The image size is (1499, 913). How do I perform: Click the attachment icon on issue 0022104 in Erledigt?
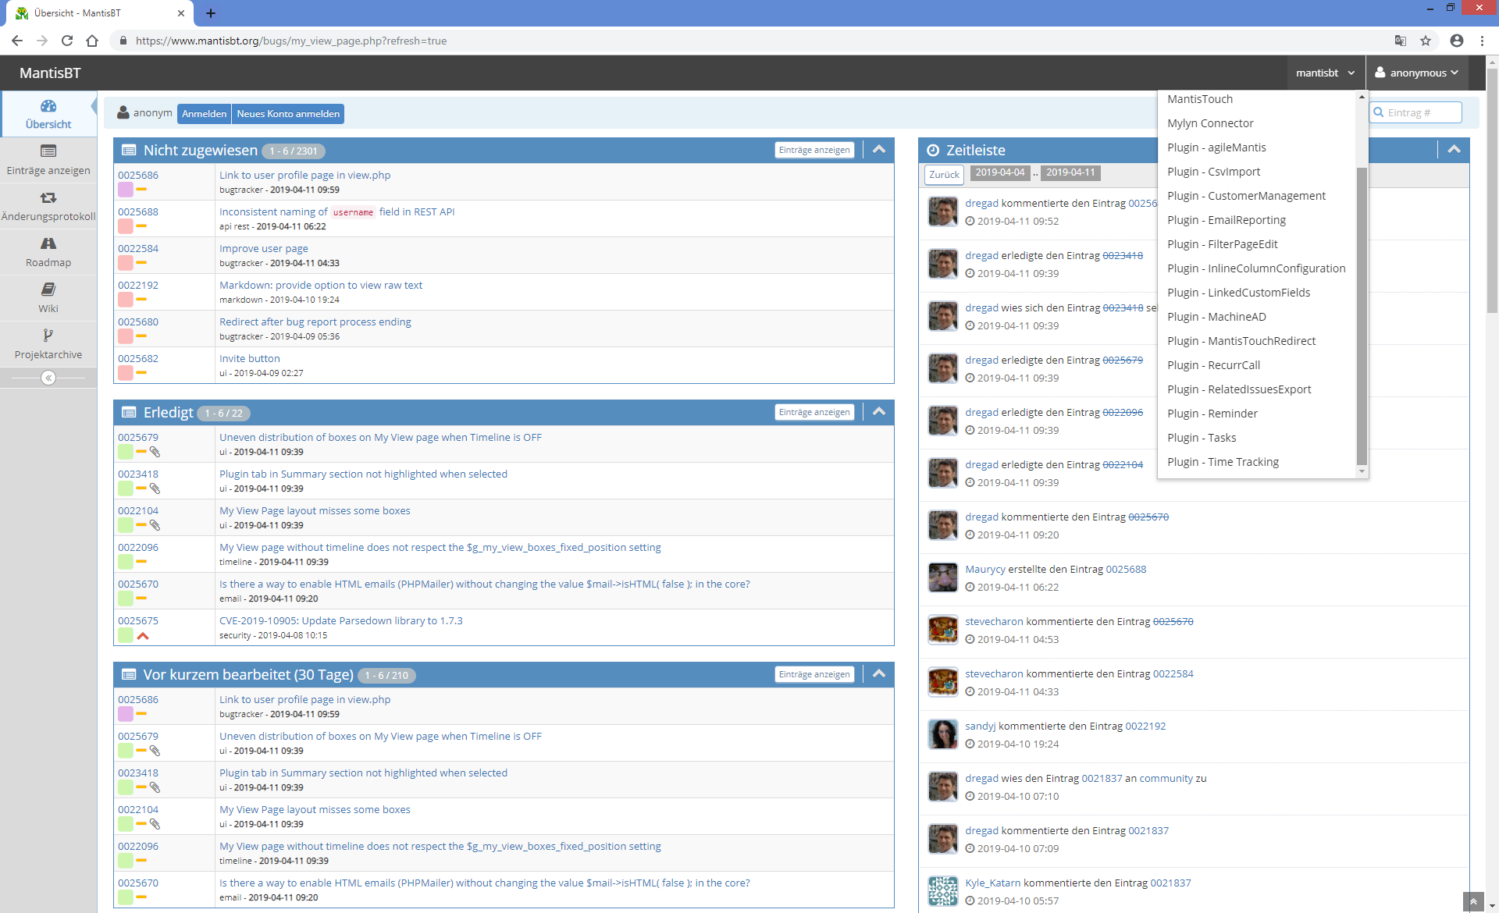coord(155,525)
